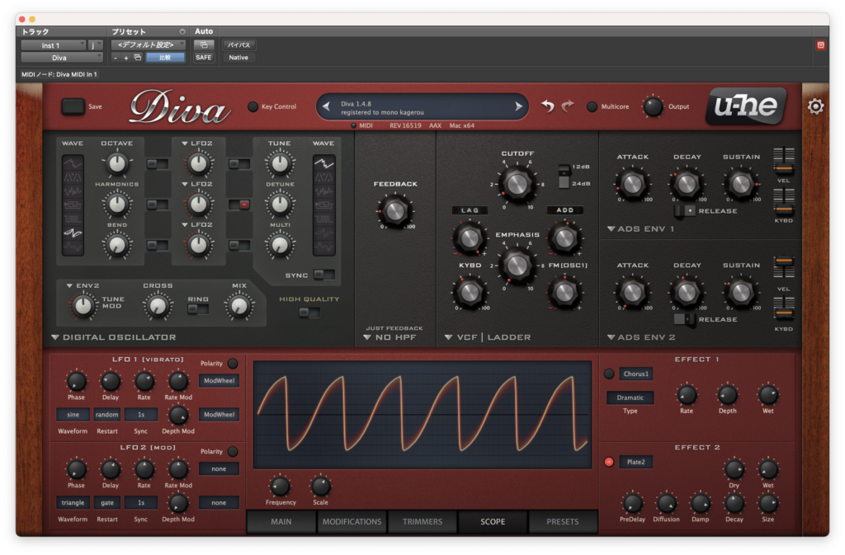This screenshot has width=845, height=555.
Task: Open settings with the gear icon
Action: click(815, 106)
